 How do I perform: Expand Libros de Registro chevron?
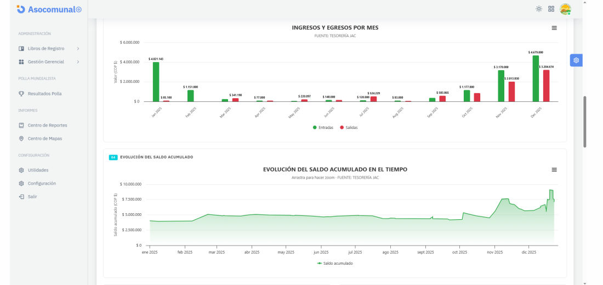pos(78,48)
